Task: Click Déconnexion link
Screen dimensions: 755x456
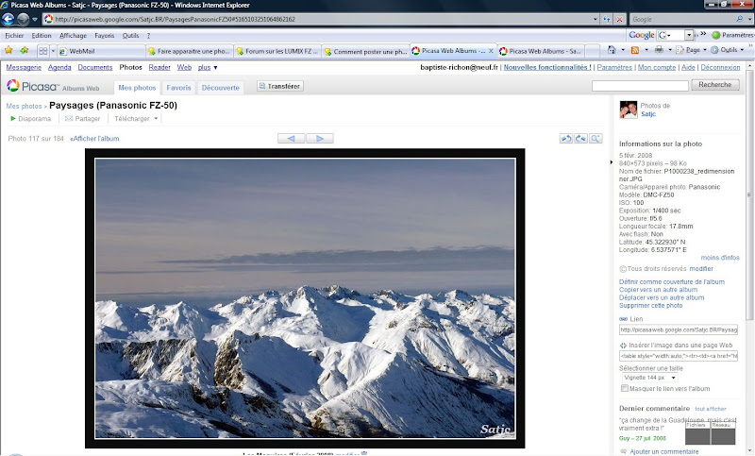Action: (x=720, y=67)
